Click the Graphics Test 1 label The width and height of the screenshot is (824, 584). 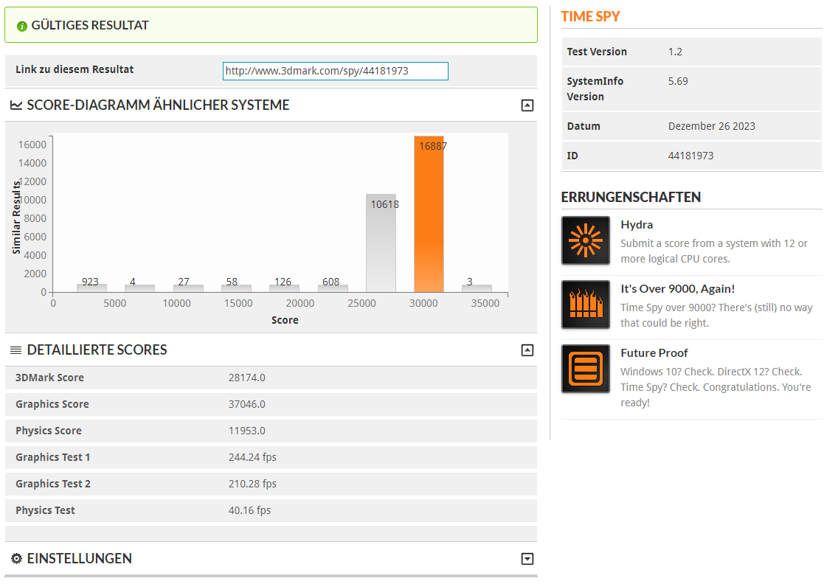(52, 457)
